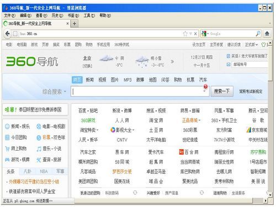276x207 pixels.
Task: Click the 京东商城 logo icon
Action: pyautogui.click(x=249, y=130)
